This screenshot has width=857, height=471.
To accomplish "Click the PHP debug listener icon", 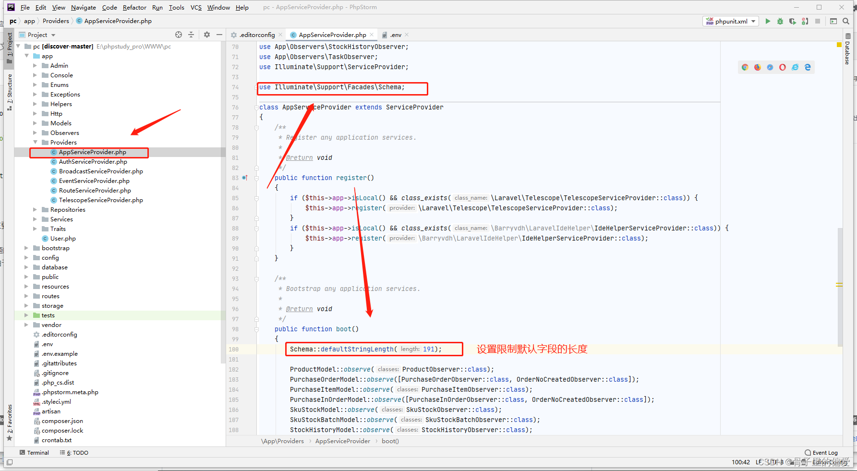I will pyautogui.click(x=805, y=21).
